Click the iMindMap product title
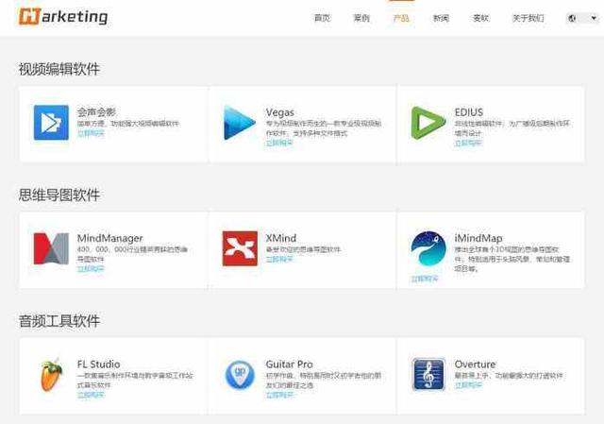Screen dimensions: 604x424 (x=478, y=238)
